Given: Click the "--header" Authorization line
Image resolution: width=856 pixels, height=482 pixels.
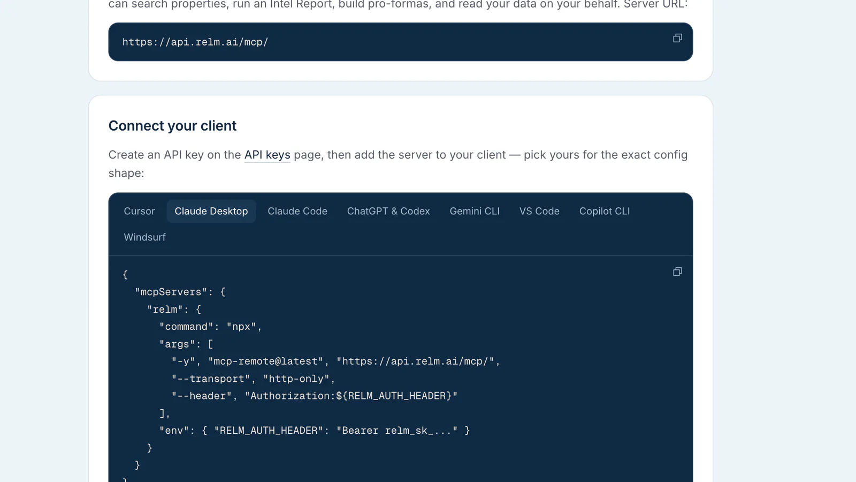Looking at the screenshot, I should click(315, 396).
